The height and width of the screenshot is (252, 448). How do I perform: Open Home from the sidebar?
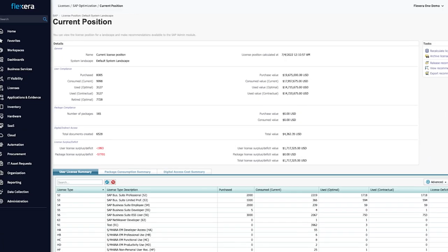coord(11,31)
